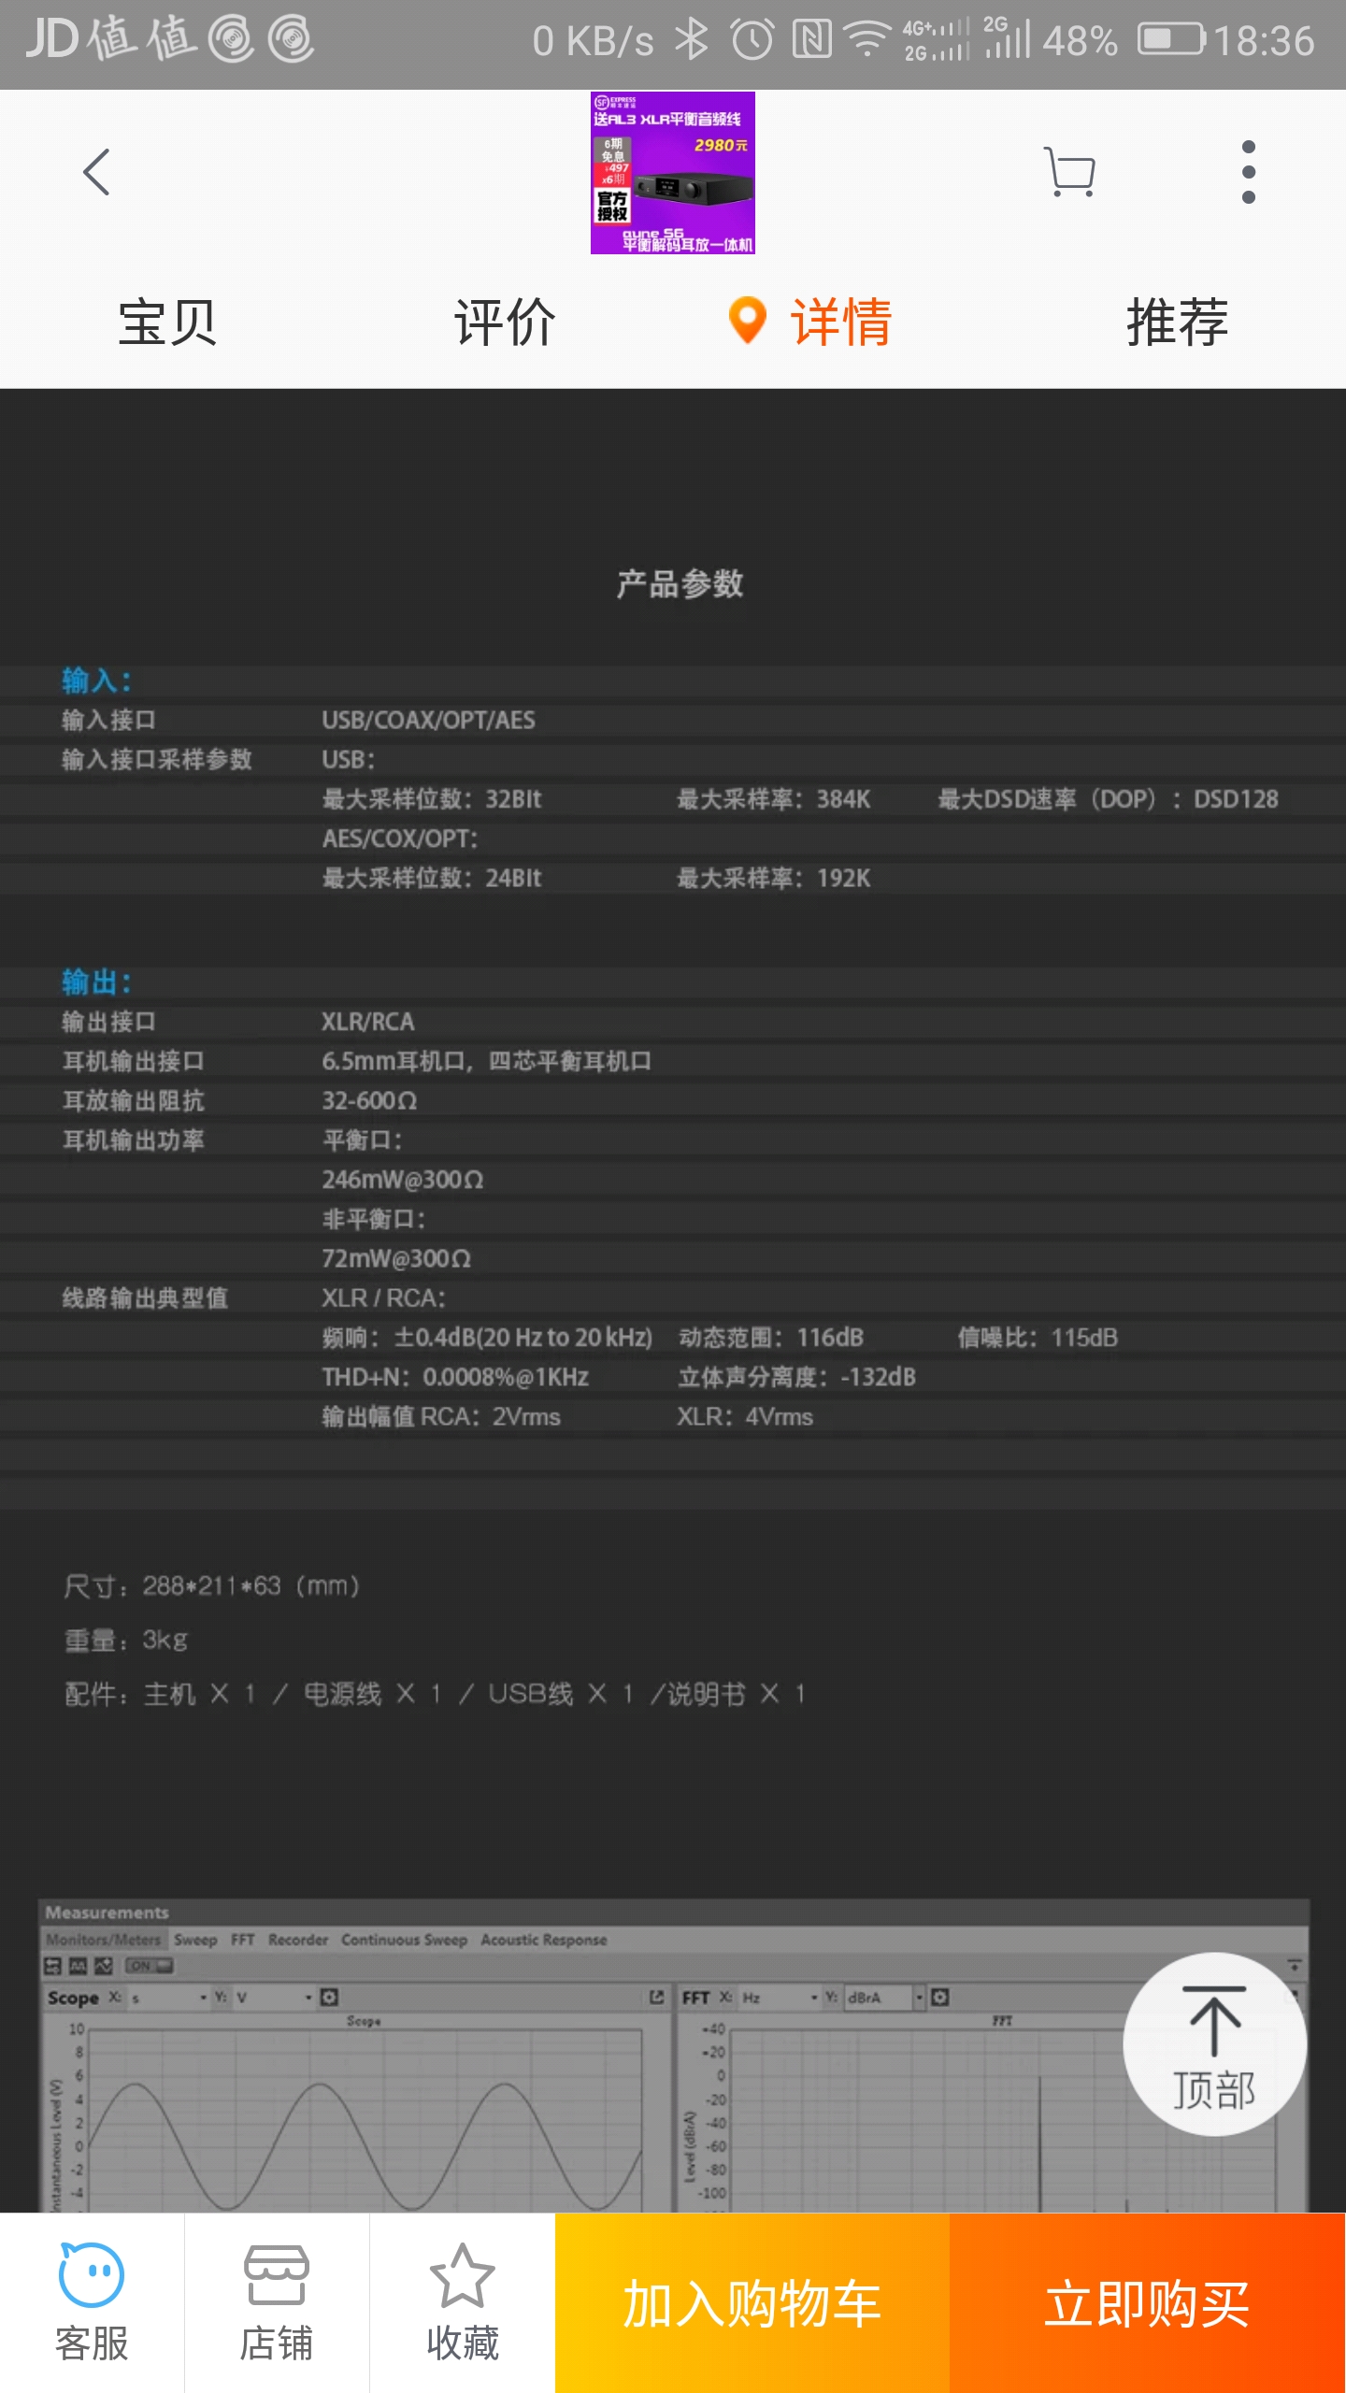This screenshot has width=1346, height=2393.
Task: Tap the 246mW@300Ω power value
Action: coord(403,1180)
